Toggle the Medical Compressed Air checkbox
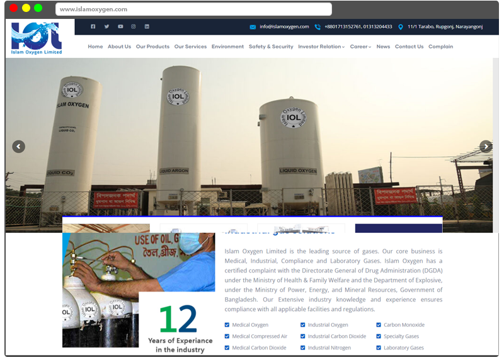 pyautogui.click(x=227, y=336)
